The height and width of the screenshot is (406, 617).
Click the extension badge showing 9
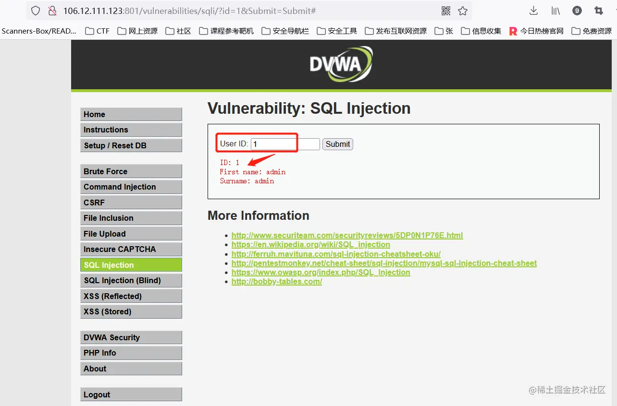577,11
